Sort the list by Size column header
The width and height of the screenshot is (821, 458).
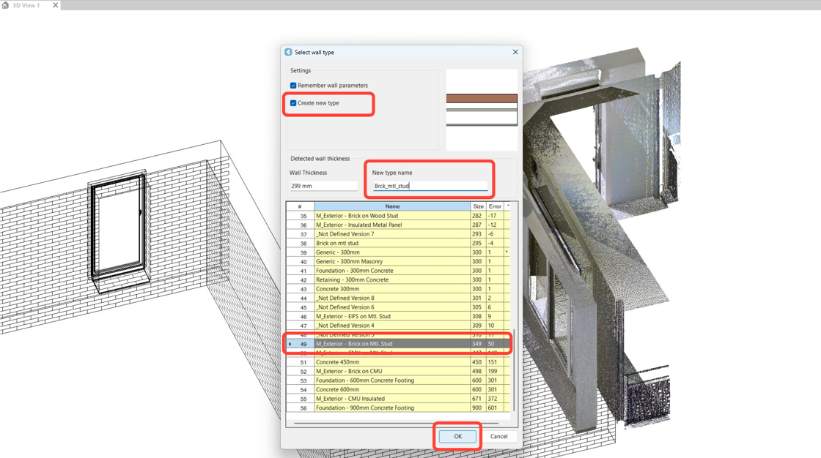(478, 206)
